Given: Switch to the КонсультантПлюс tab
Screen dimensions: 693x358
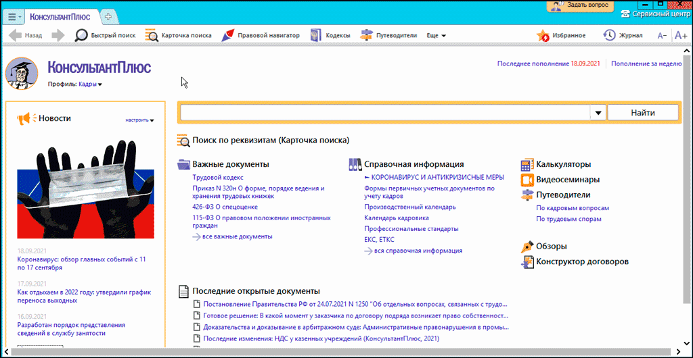Looking at the screenshot, I should (60, 17).
